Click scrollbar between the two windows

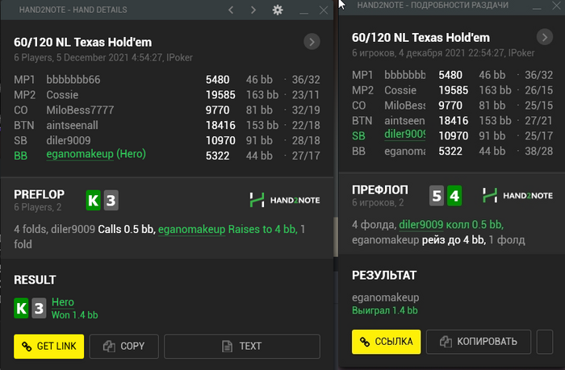coord(336,237)
